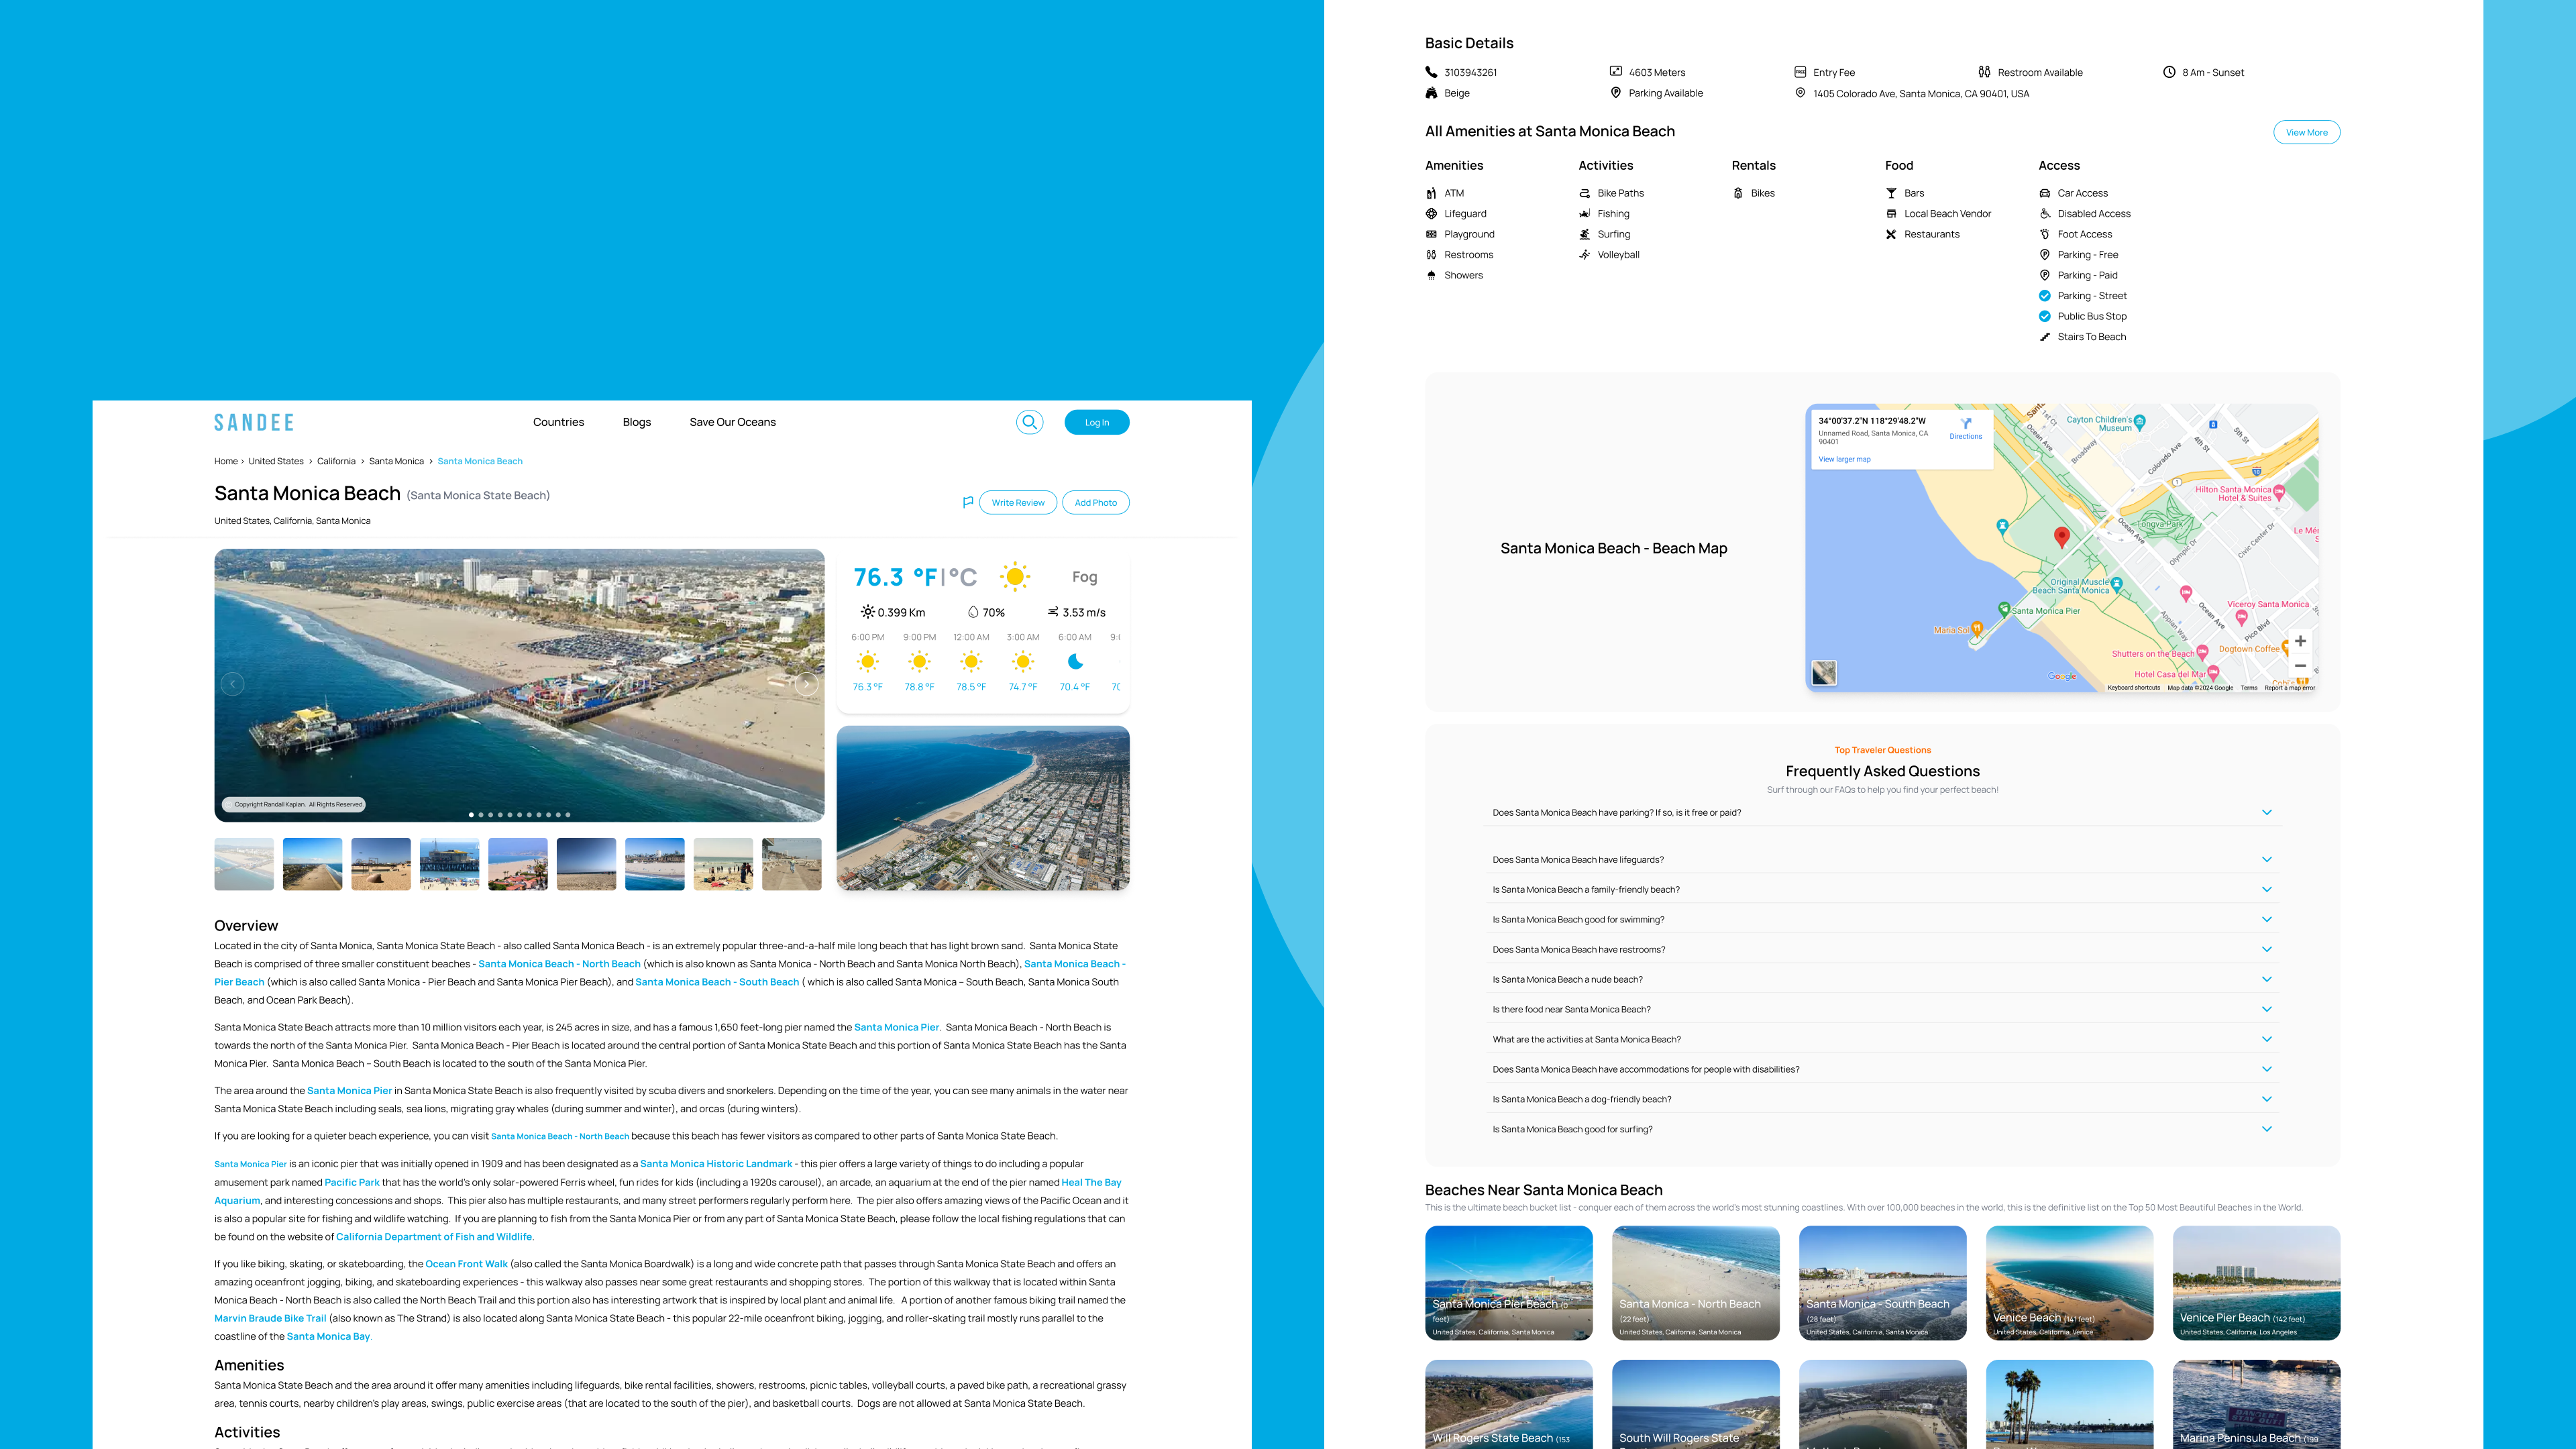Screen dimensions: 2576x1449
Task: Click next arrow on main beach photo
Action: [806, 684]
